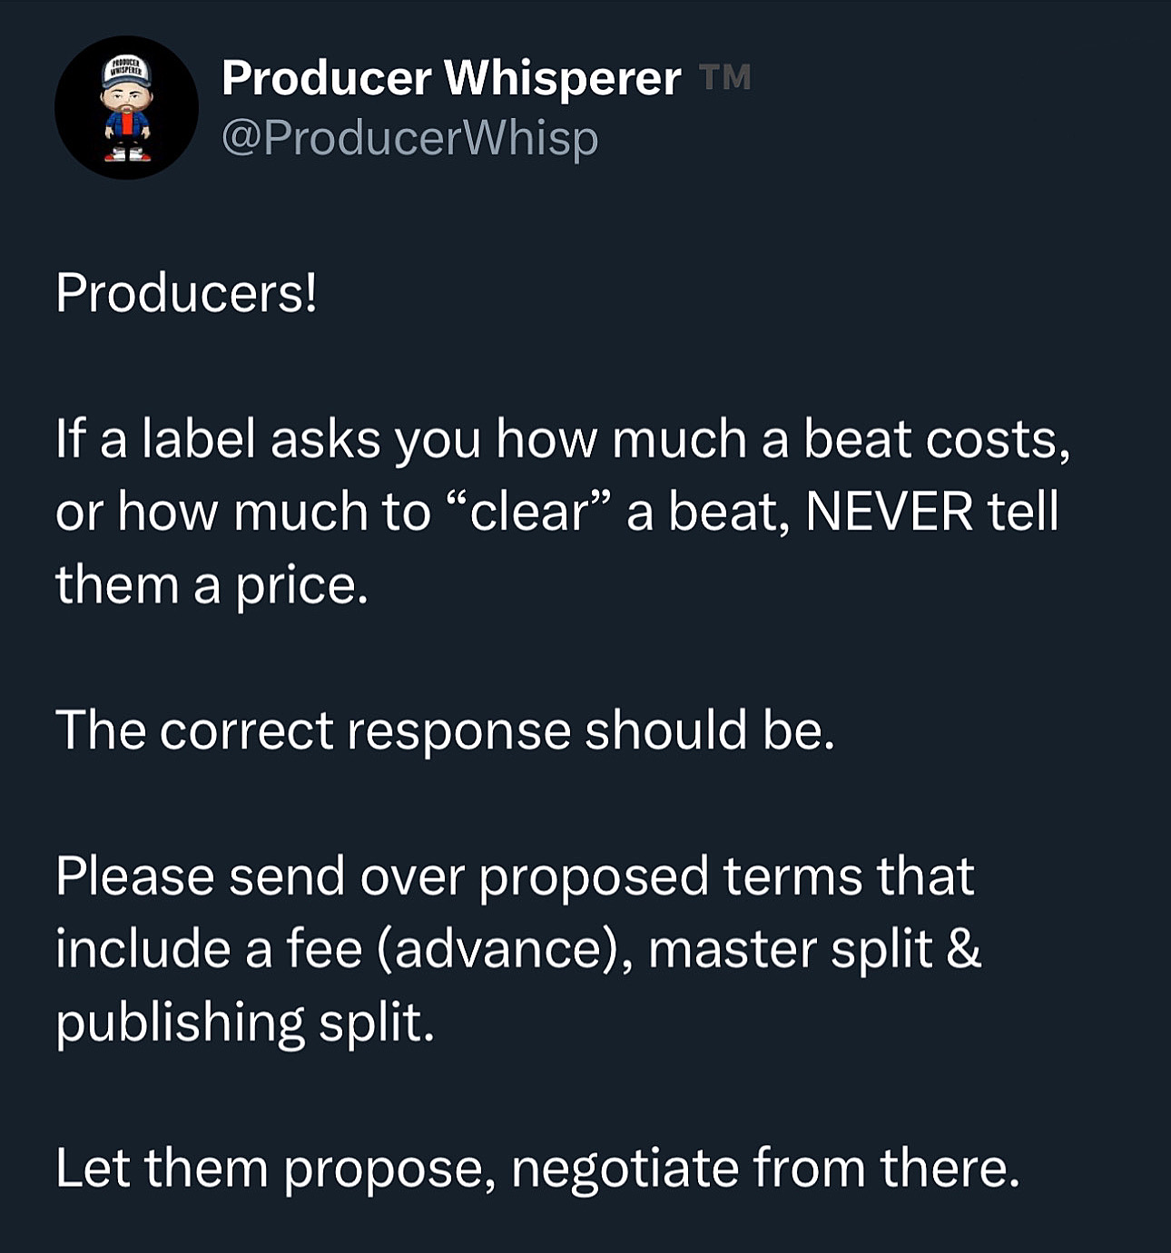Click the "Please send over proposed terms" line
Image resolution: width=1171 pixels, height=1253 pixels.
(515, 877)
